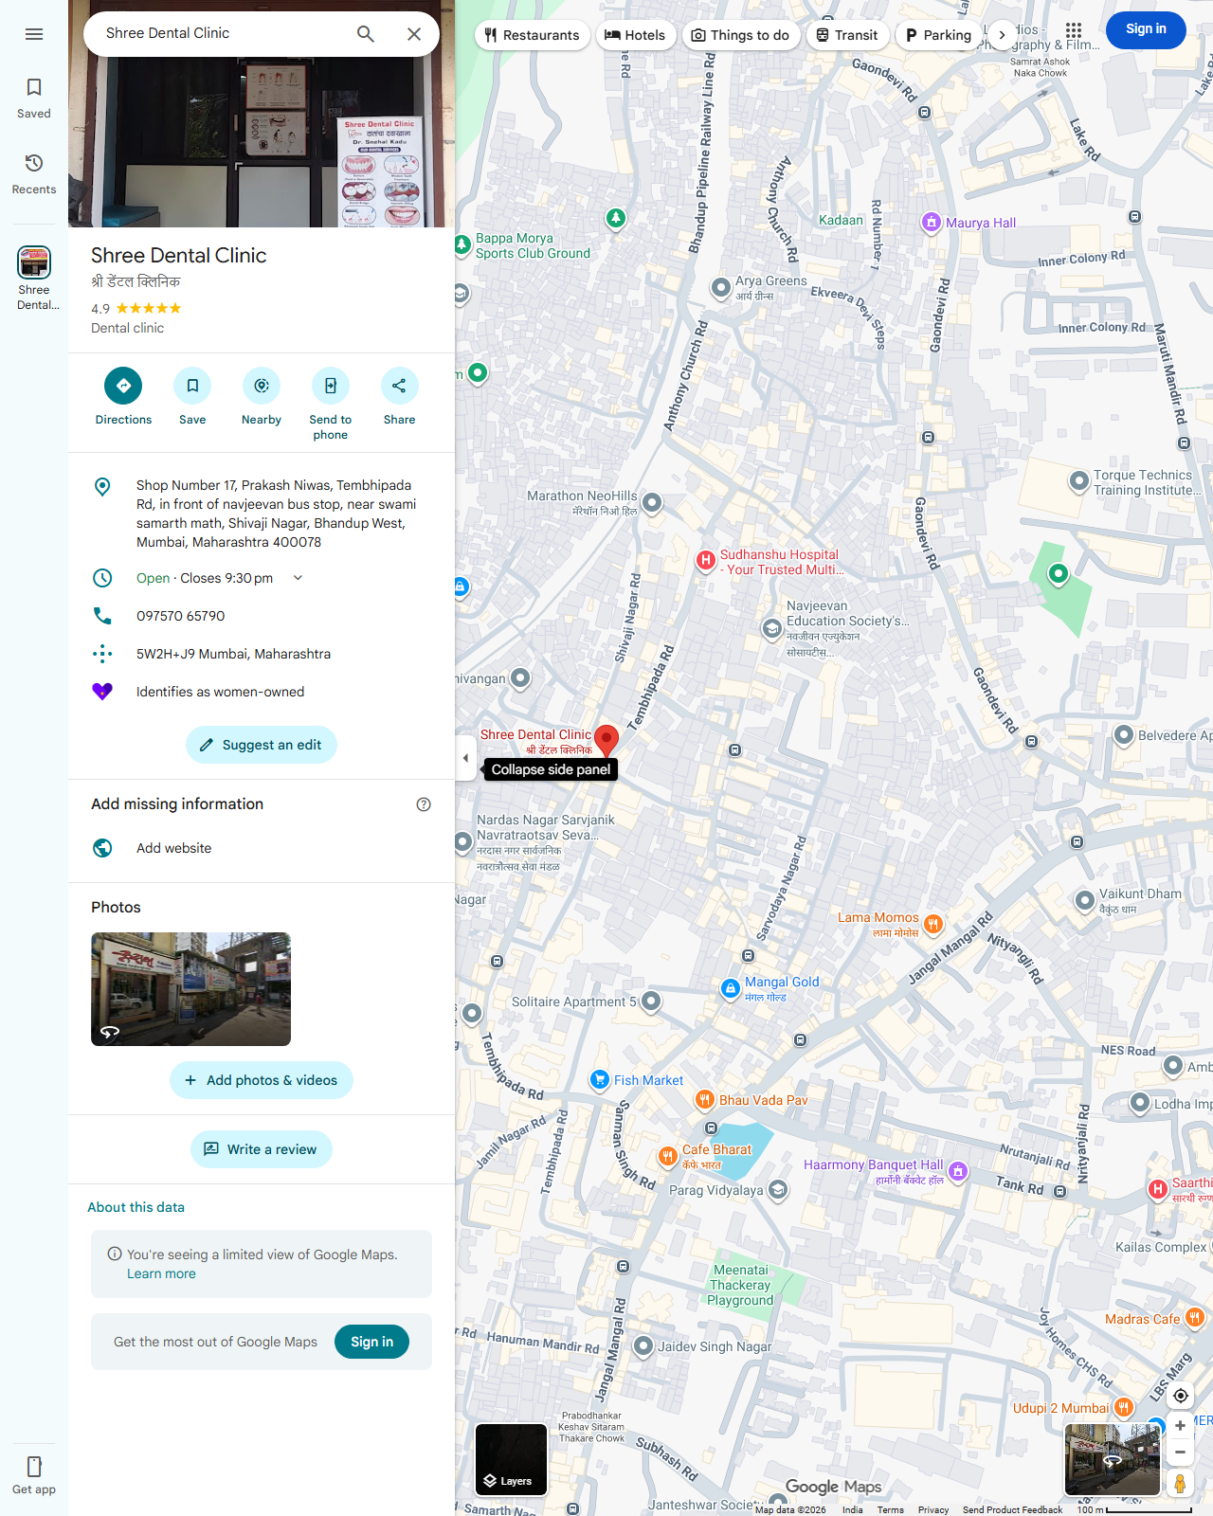Click Identifies as women-owned row

pyautogui.click(x=262, y=692)
